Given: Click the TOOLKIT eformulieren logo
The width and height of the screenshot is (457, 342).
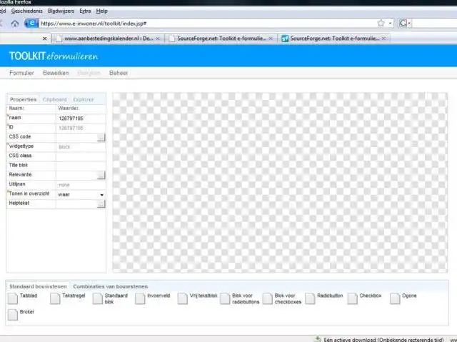Looking at the screenshot, I should [x=54, y=56].
